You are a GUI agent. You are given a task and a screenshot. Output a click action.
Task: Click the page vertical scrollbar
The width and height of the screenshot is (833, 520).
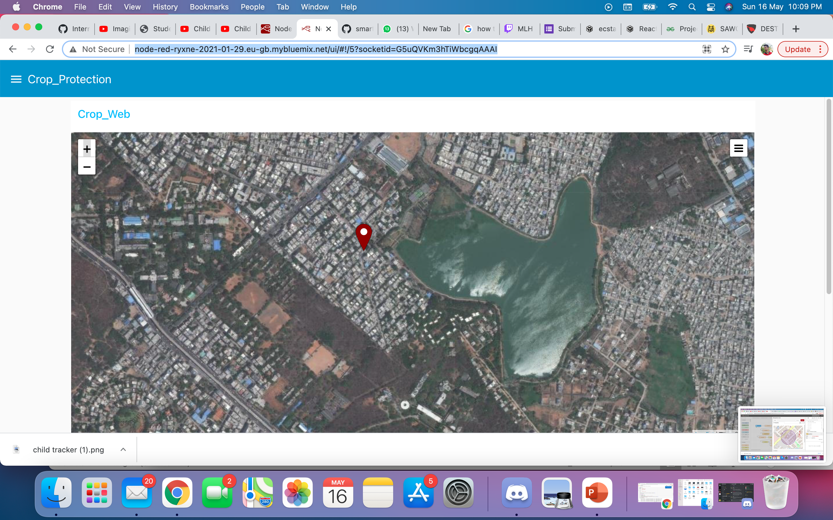click(x=829, y=196)
